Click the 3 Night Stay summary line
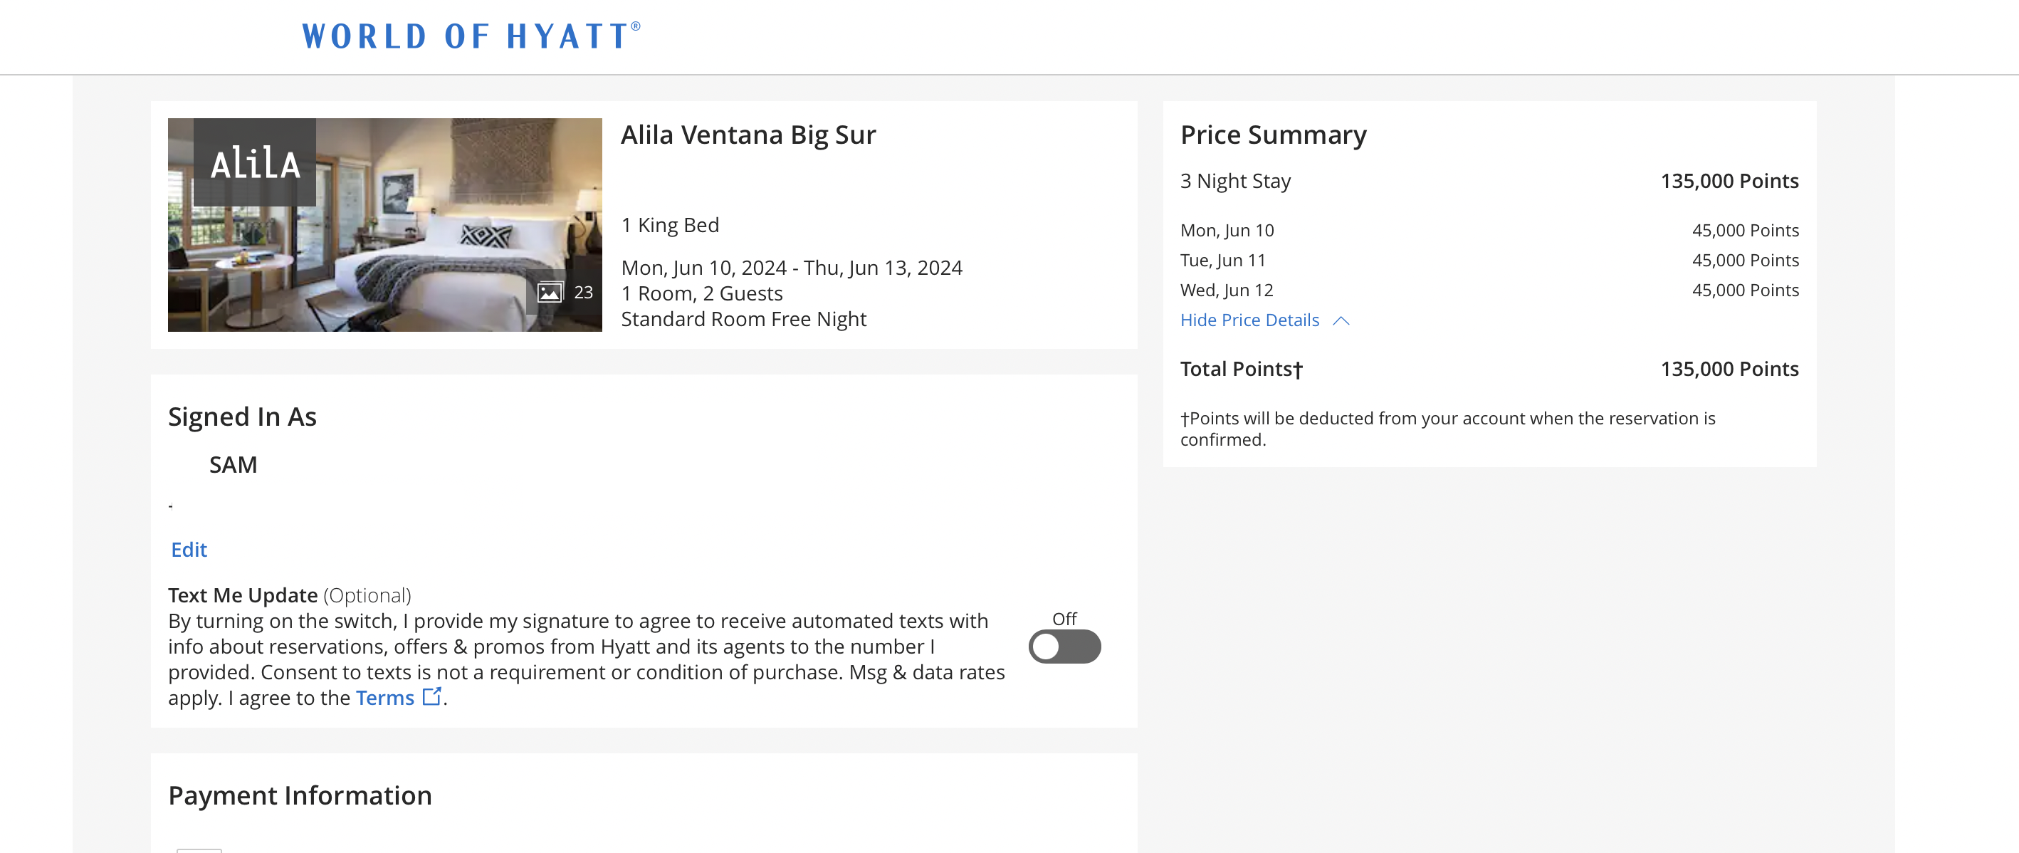2019x853 pixels. click(x=1489, y=181)
